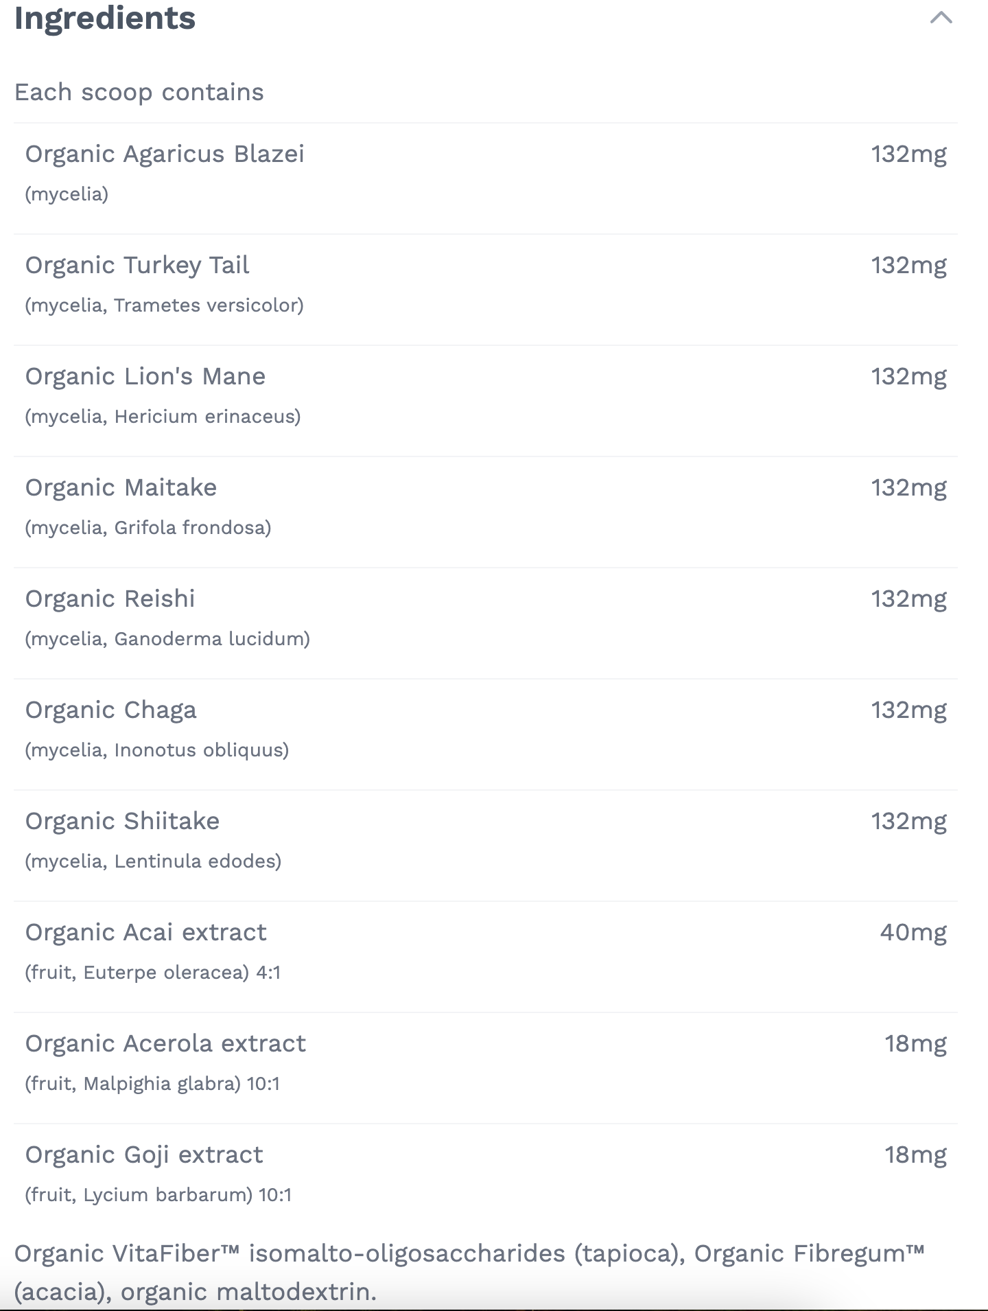Click the Organic Chaga ingredient name
This screenshot has height=1311, width=988.
point(110,710)
